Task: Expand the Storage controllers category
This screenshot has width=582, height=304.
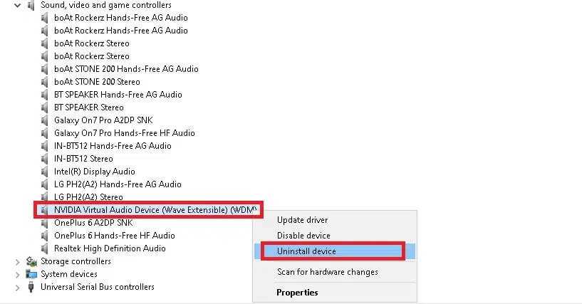Action: (17, 262)
